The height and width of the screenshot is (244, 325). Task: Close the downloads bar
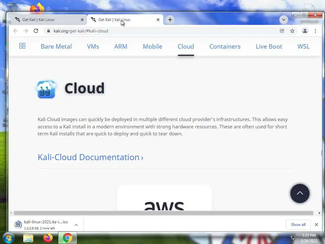coord(316,225)
